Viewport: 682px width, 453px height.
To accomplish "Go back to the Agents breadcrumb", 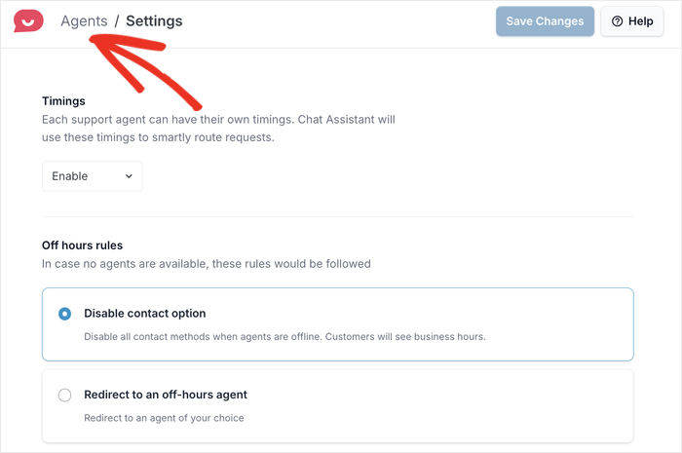I will (84, 20).
